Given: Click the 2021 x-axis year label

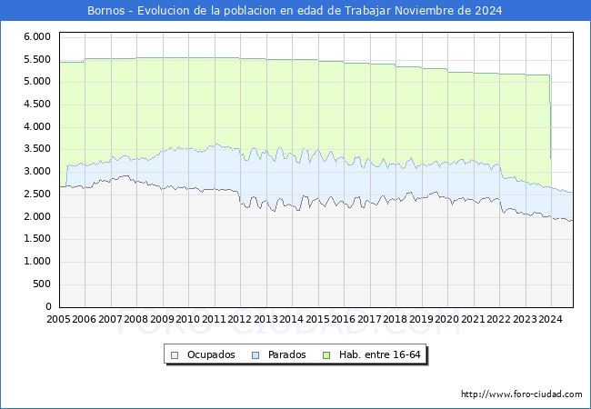Looking at the screenshot, I should [x=473, y=319].
